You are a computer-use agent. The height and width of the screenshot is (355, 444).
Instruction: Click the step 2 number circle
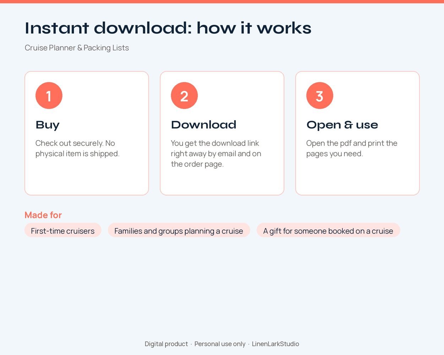184,95
